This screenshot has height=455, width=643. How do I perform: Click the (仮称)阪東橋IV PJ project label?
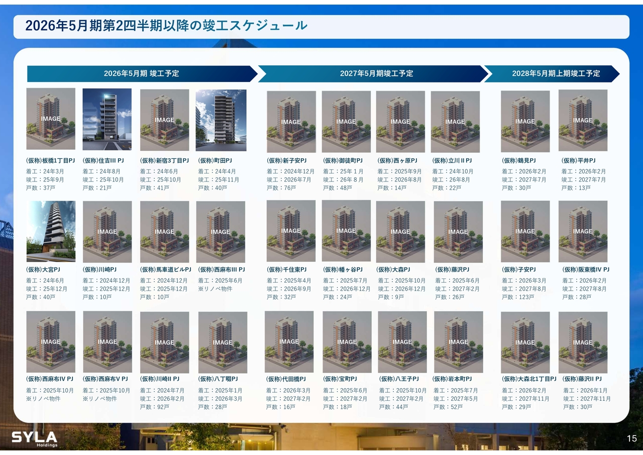(x=586, y=269)
